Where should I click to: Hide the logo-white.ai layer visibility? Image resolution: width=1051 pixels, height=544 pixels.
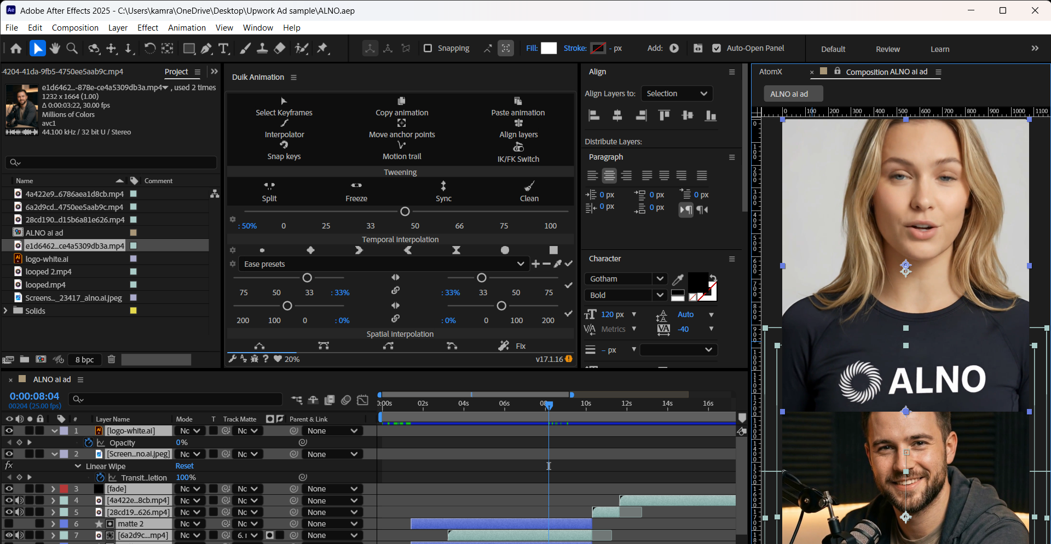click(9, 431)
